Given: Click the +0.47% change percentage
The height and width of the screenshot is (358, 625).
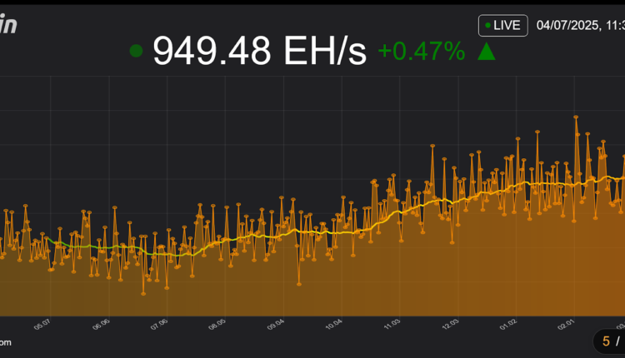Looking at the screenshot, I should [421, 52].
